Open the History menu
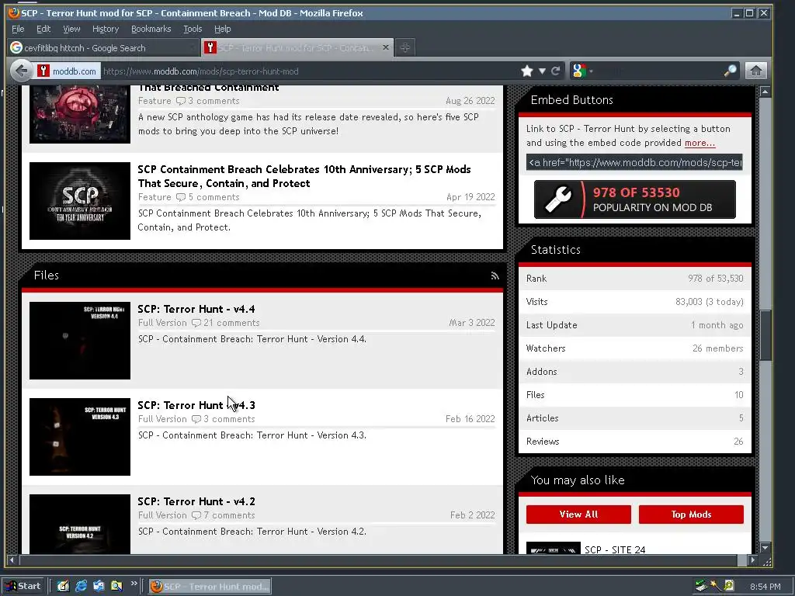Viewport: 795px width, 596px height. click(x=106, y=29)
